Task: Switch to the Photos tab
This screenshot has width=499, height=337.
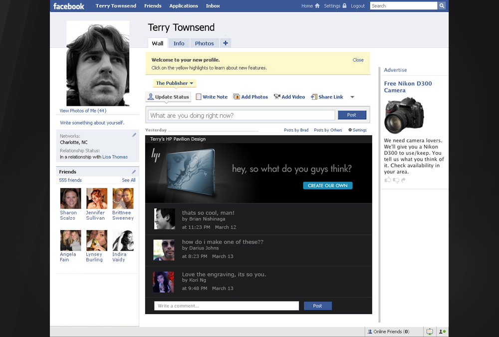Action: point(204,43)
